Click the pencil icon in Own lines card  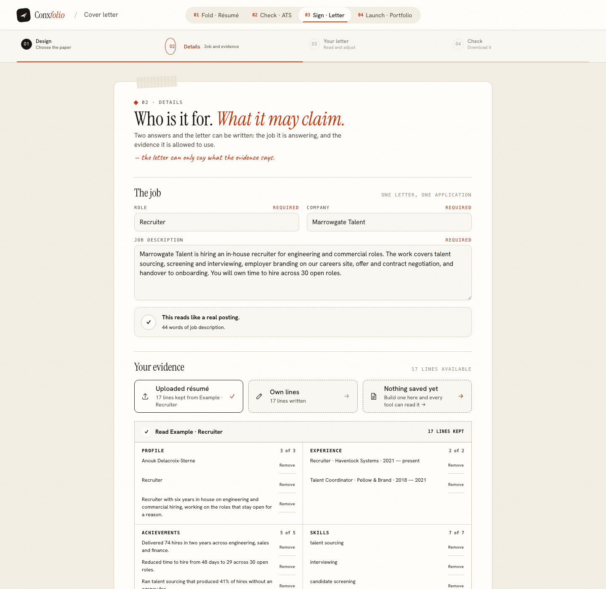point(259,396)
